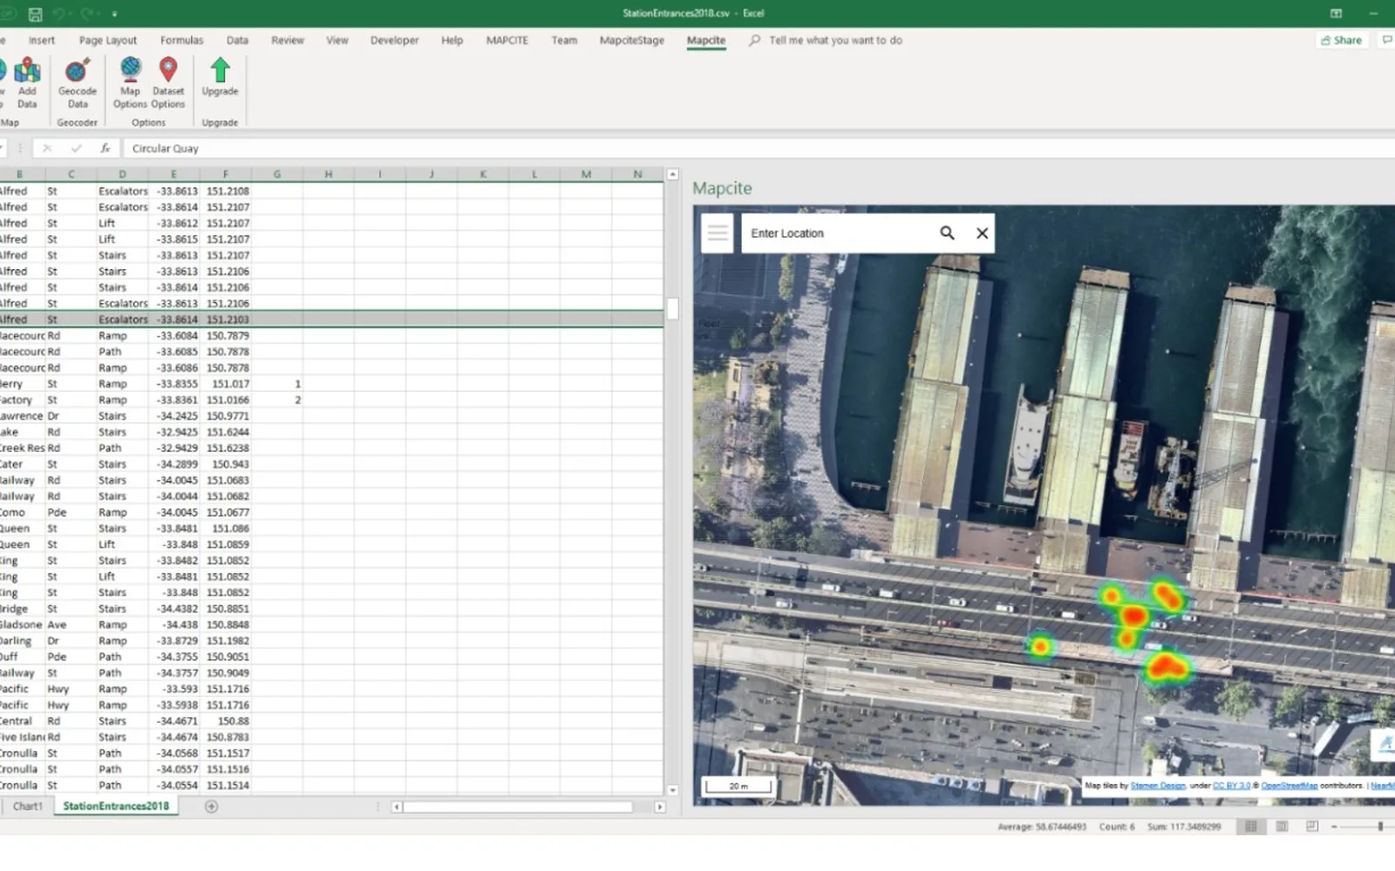Expand the Quick Access Toolbar customize dropdown
Viewport: 1395px width, 871px height.
114,14
